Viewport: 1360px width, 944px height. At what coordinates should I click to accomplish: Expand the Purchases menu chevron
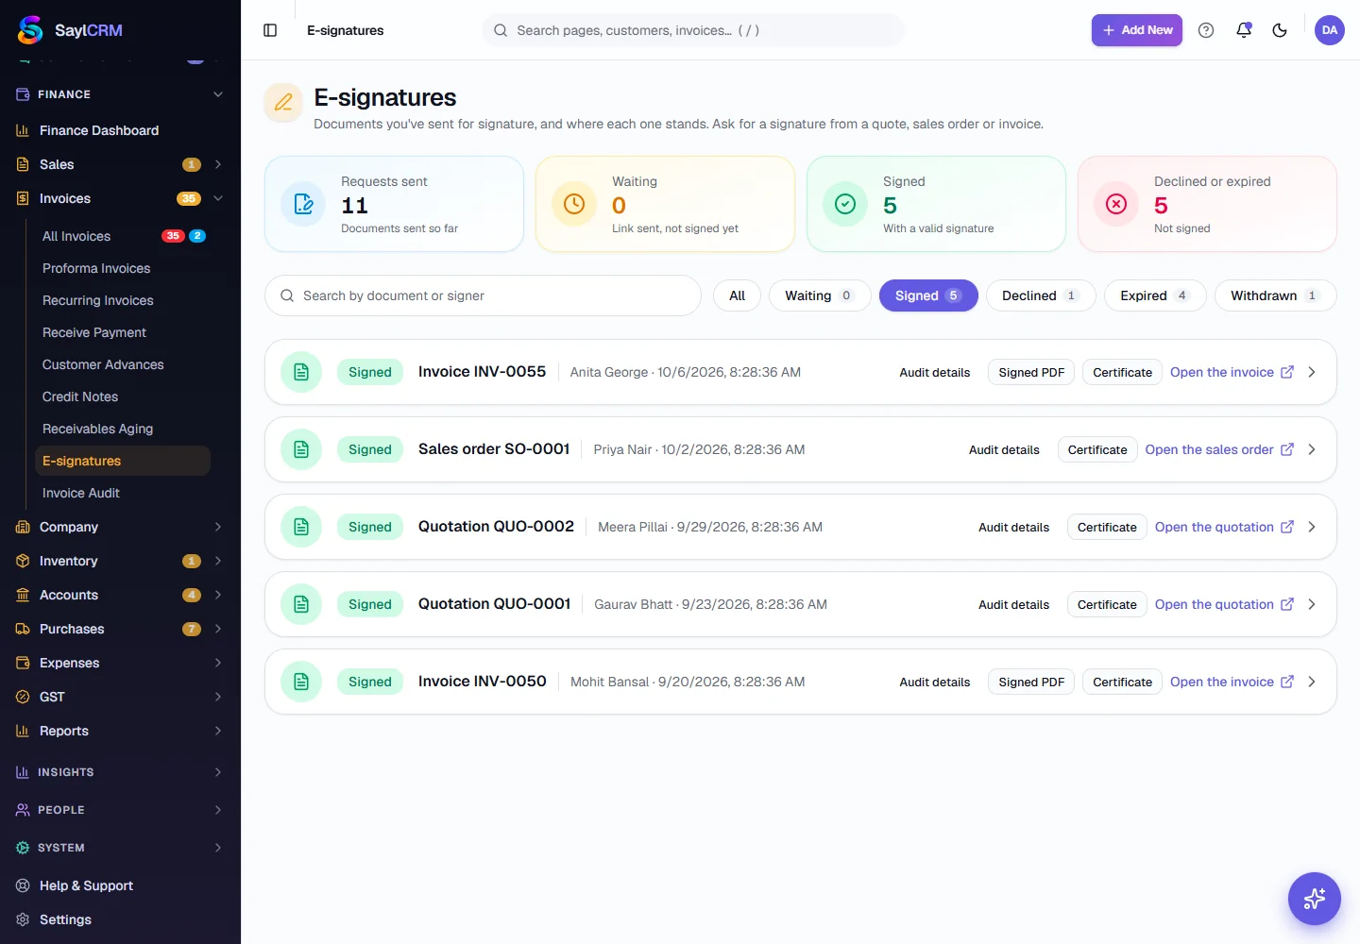218,629
